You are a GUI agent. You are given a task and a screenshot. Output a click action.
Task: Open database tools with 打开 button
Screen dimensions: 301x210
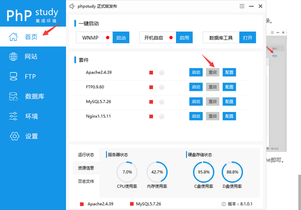click(x=247, y=37)
